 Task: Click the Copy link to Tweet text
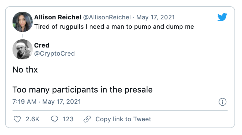123,119
